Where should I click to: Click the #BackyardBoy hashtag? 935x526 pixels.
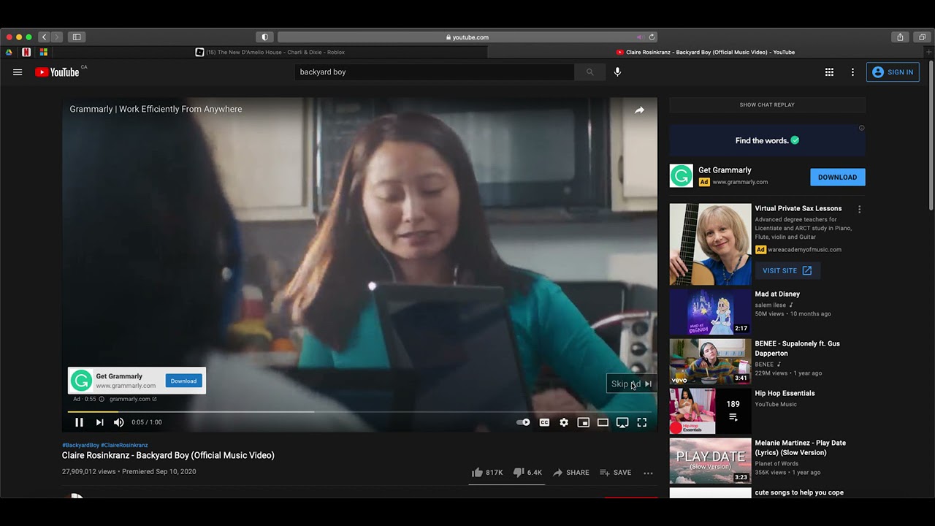click(x=80, y=445)
